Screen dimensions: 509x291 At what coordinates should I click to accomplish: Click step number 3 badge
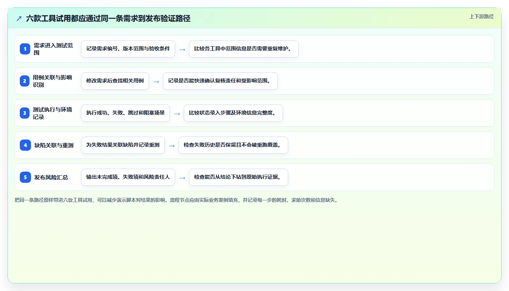pos(25,113)
